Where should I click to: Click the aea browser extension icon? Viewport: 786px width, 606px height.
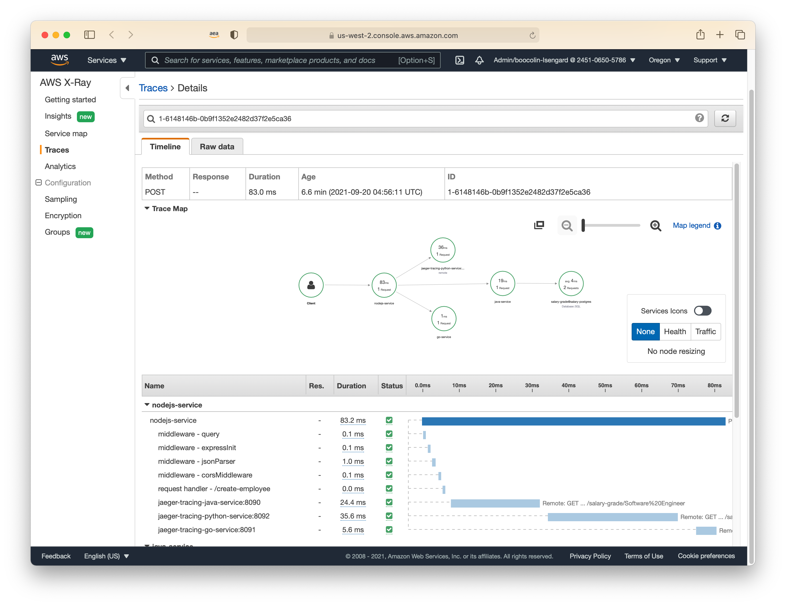click(x=214, y=34)
